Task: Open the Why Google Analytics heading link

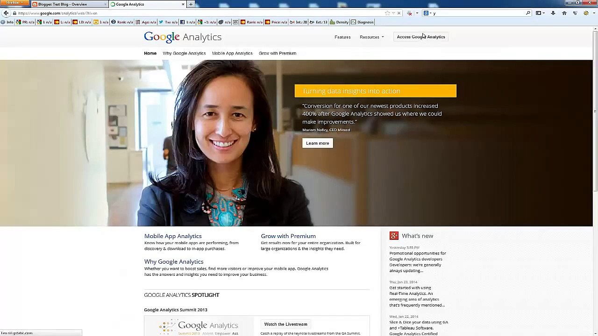Action: (174, 262)
